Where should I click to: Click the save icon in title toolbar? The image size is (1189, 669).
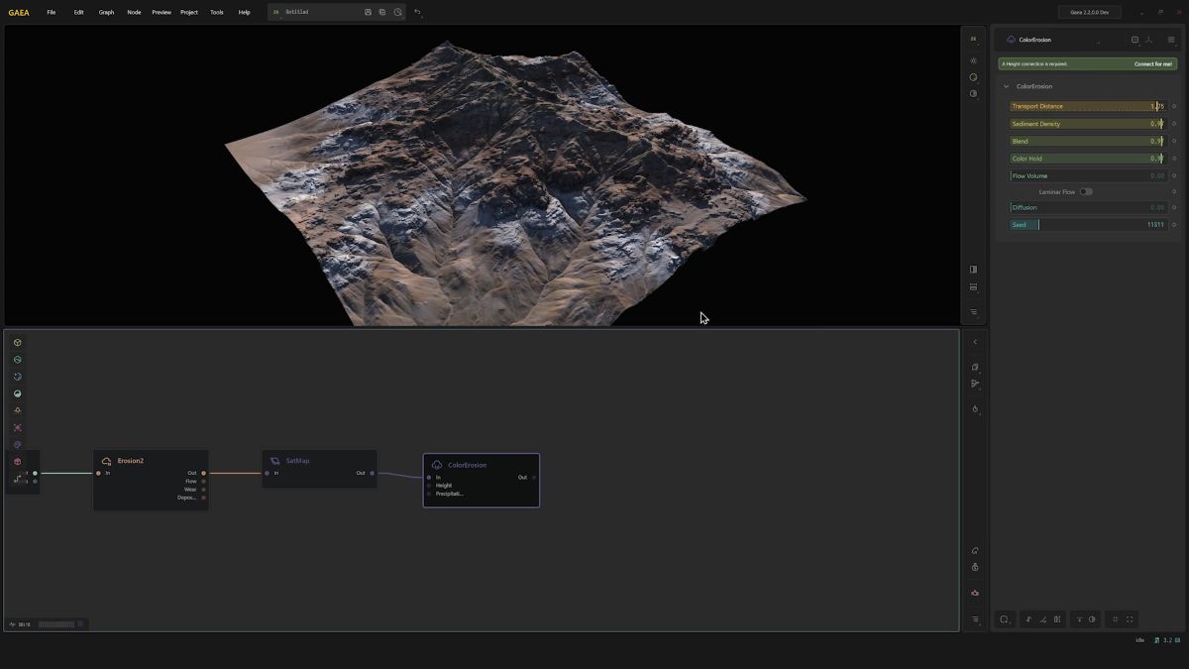[x=368, y=12]
